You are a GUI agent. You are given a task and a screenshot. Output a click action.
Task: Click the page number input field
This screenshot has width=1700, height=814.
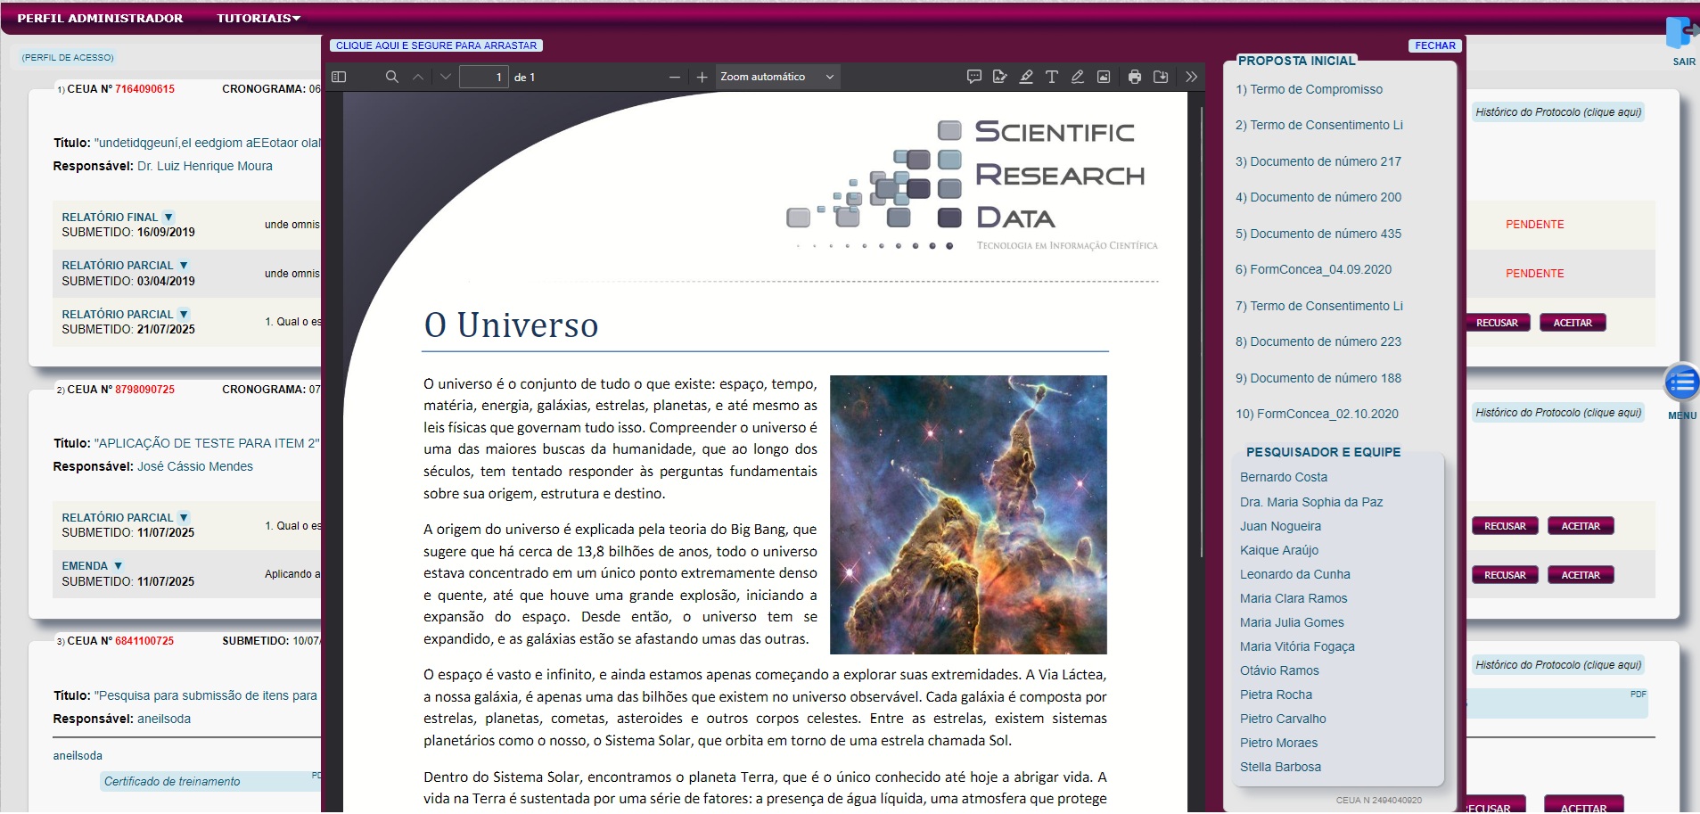click(483, 78)
